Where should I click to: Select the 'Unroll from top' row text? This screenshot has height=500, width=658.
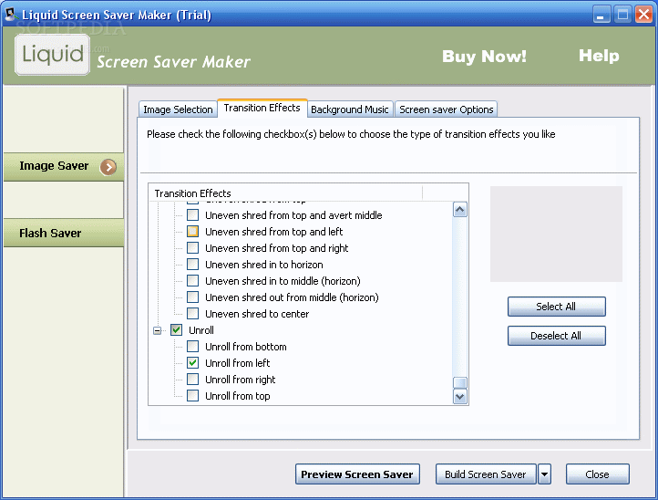pos(238,396)
